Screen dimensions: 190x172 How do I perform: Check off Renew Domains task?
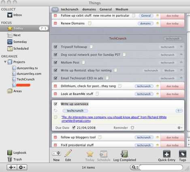(56, 23)
